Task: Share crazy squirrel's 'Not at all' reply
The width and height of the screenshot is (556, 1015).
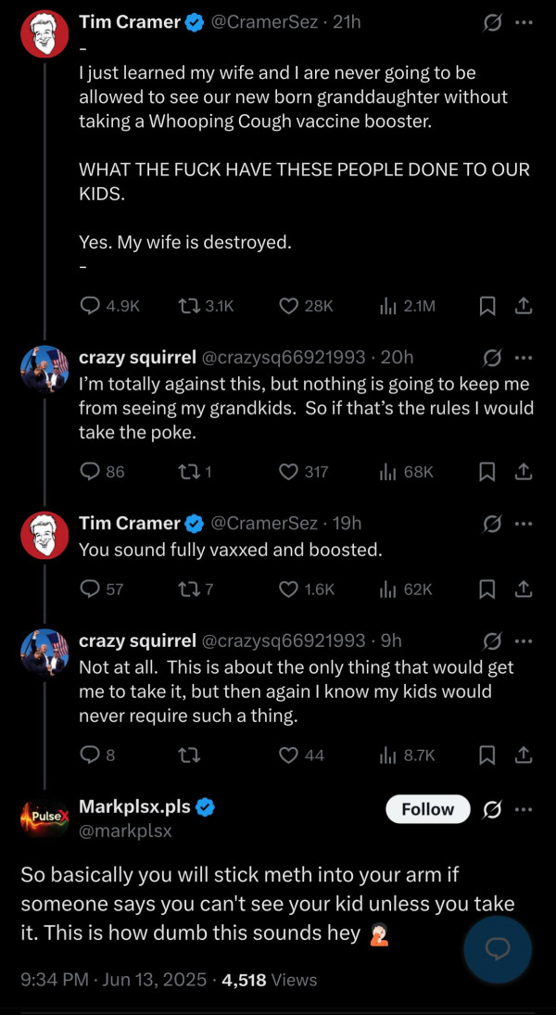Action: pyautogui.click(x=522, y=755)
